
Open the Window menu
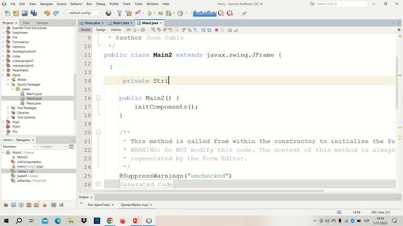[x=152, y=4]
